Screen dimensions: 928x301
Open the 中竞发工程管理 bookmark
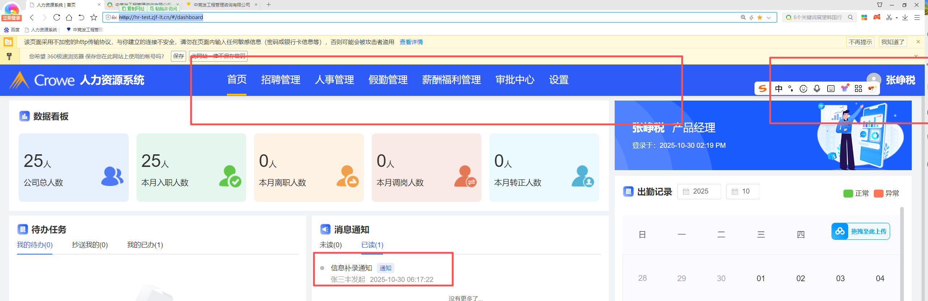pos(85,30)
